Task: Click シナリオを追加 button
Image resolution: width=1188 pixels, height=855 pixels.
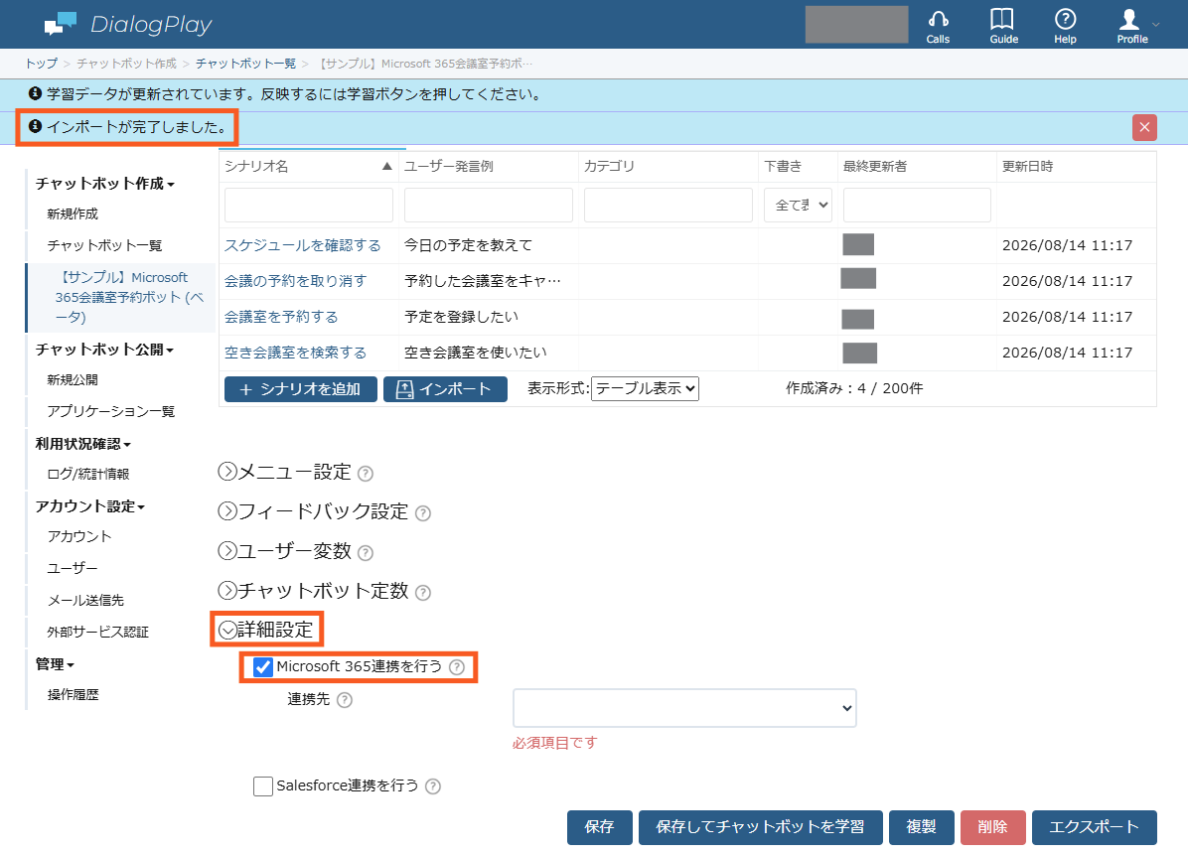Action: tap(301, 389)
